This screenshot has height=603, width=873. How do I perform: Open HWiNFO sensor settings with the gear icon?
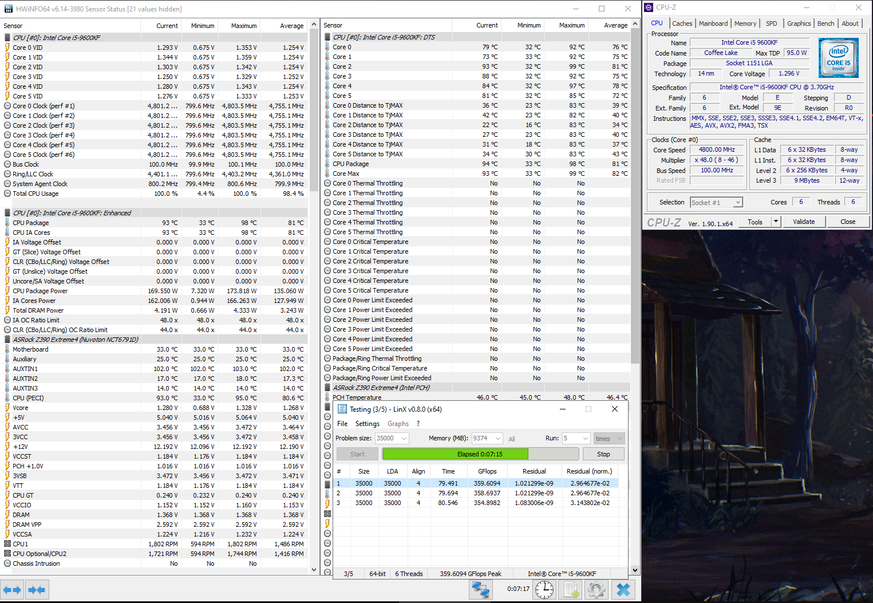(596, 589)
